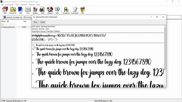
Task: Click 'Selected 59,592 bytes in 1 file' status
Action: 16,101
